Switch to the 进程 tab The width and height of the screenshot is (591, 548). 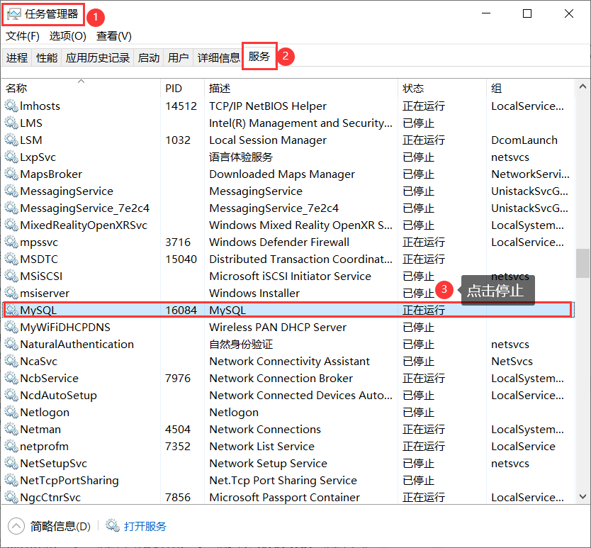click(17, 57)
